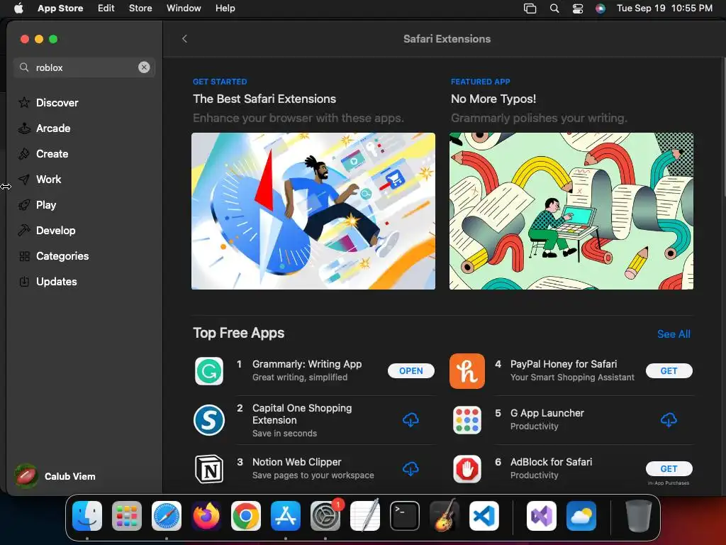Viewport: 726px width, 545px height.
Task: Open the Trash in the Dock
Action: pyautogui.click(x=639, y=516)
